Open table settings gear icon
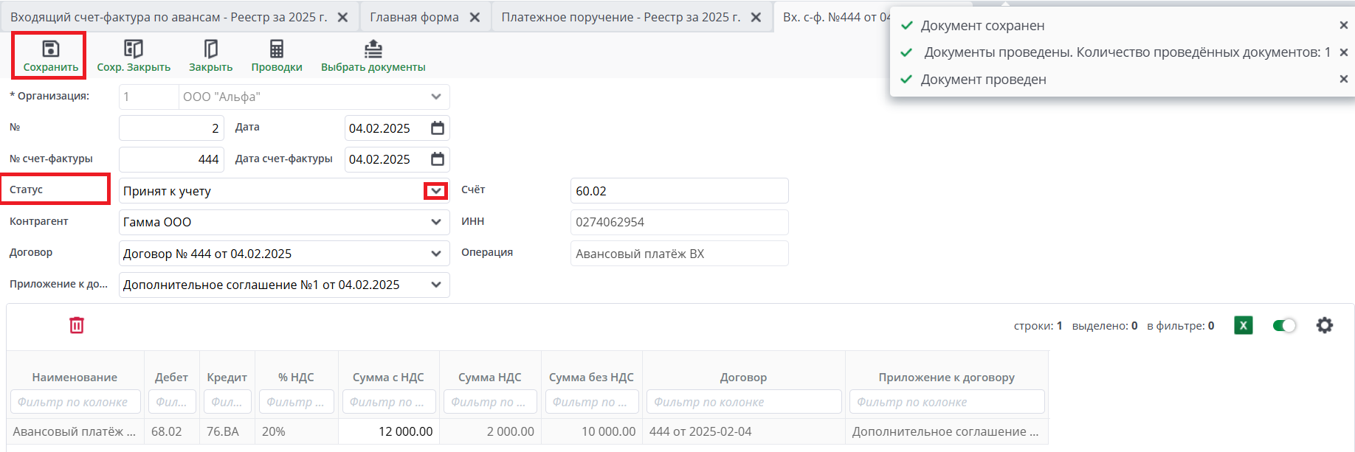 (1325, 325)
